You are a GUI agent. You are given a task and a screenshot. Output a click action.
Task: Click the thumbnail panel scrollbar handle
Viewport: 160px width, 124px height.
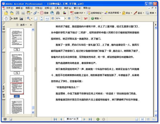point(33,107)
